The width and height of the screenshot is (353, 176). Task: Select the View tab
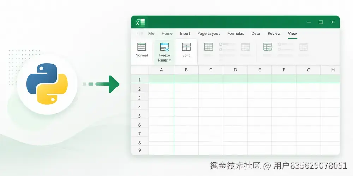pos(292,34)
